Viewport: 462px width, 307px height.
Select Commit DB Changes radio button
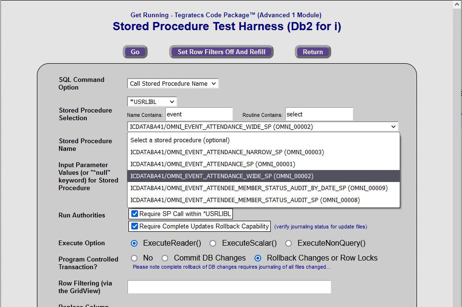click(x=165, y=258)
